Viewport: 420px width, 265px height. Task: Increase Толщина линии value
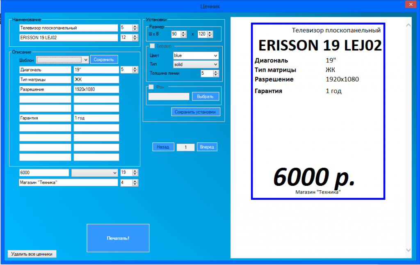click(216, 72)
